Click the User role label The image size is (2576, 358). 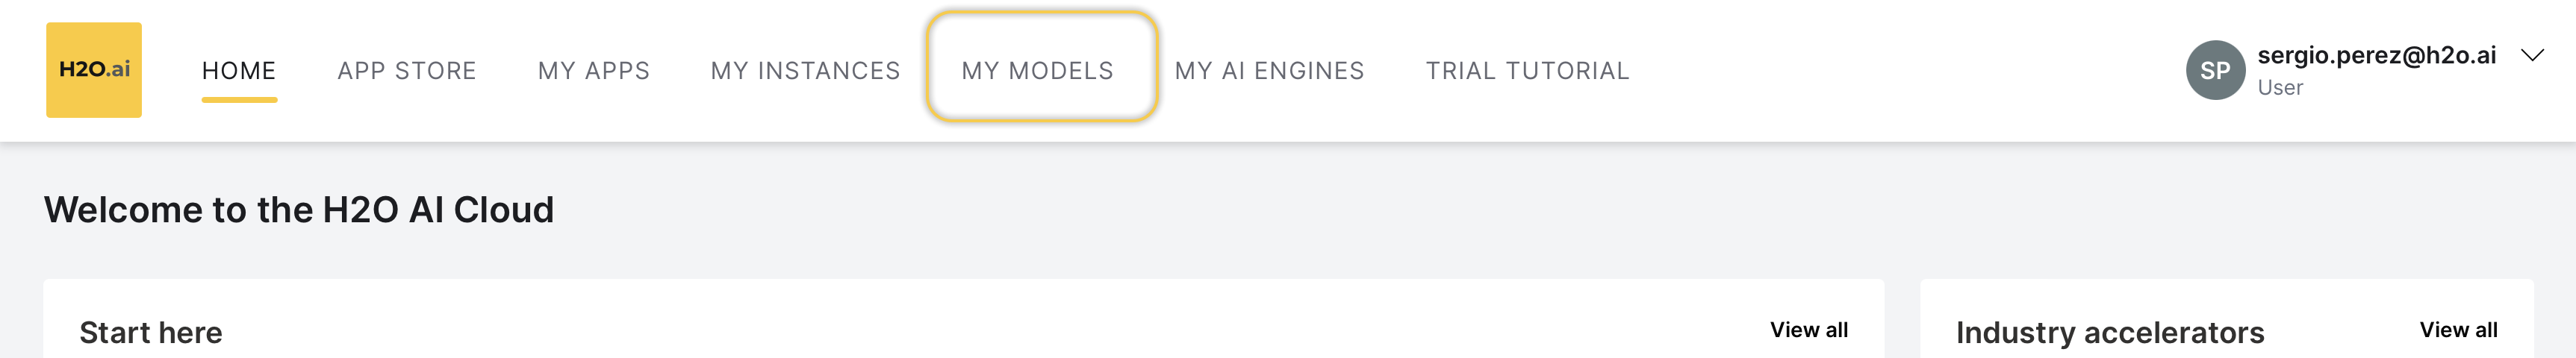pyautogui.click(x=2280, y=88)
